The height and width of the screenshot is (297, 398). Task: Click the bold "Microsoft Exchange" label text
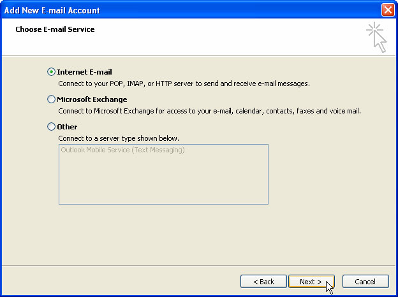click(92, 99)
